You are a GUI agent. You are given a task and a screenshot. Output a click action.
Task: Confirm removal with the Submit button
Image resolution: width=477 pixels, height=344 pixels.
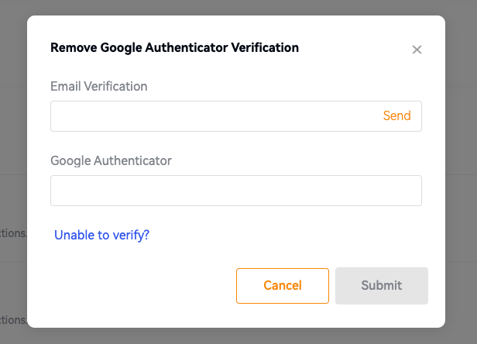(381, 285)
